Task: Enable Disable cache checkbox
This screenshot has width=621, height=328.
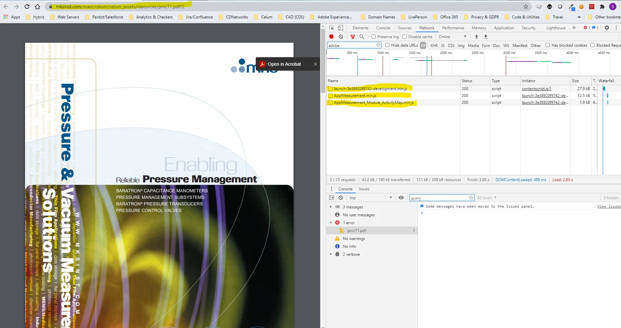Action: pos(404,36)
